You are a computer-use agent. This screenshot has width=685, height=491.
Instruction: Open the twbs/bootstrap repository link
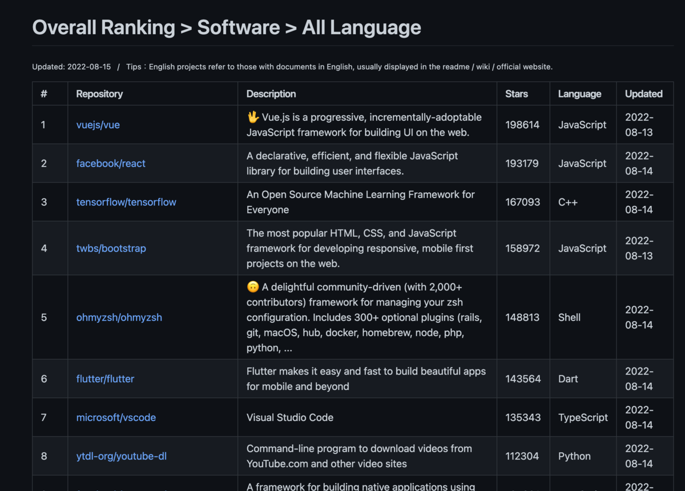click(x=111, y=248)
